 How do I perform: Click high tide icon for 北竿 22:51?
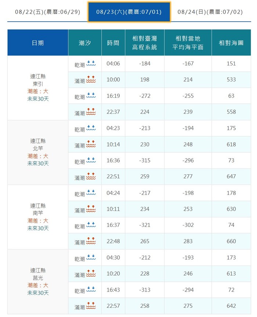pos(91,177)
